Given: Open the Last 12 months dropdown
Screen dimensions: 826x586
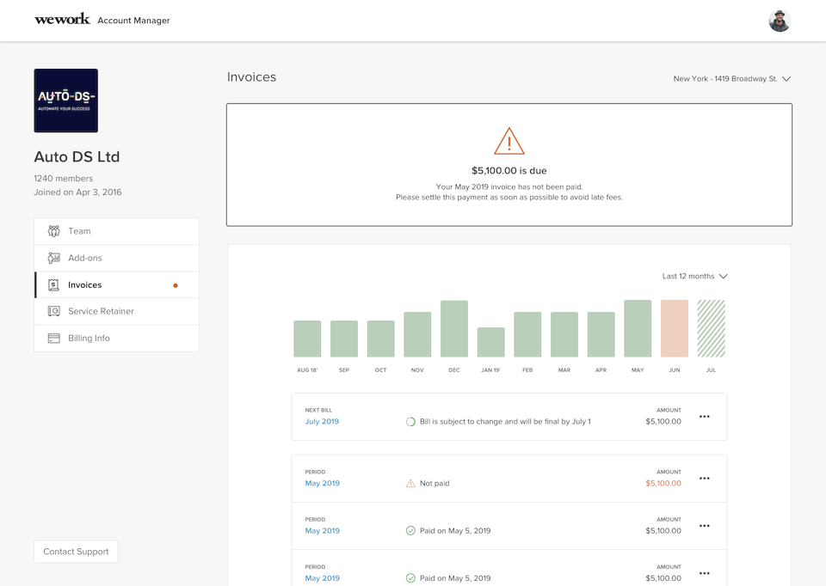Looking at the screenshot, I should click(x=695, y=276).
